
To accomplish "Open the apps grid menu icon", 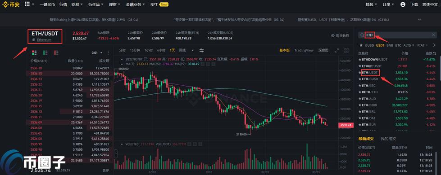I will pyautogui.click(x=27, y=4).
